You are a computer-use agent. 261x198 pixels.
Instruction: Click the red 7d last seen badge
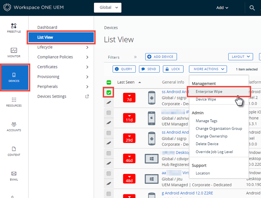coord(129,98)
